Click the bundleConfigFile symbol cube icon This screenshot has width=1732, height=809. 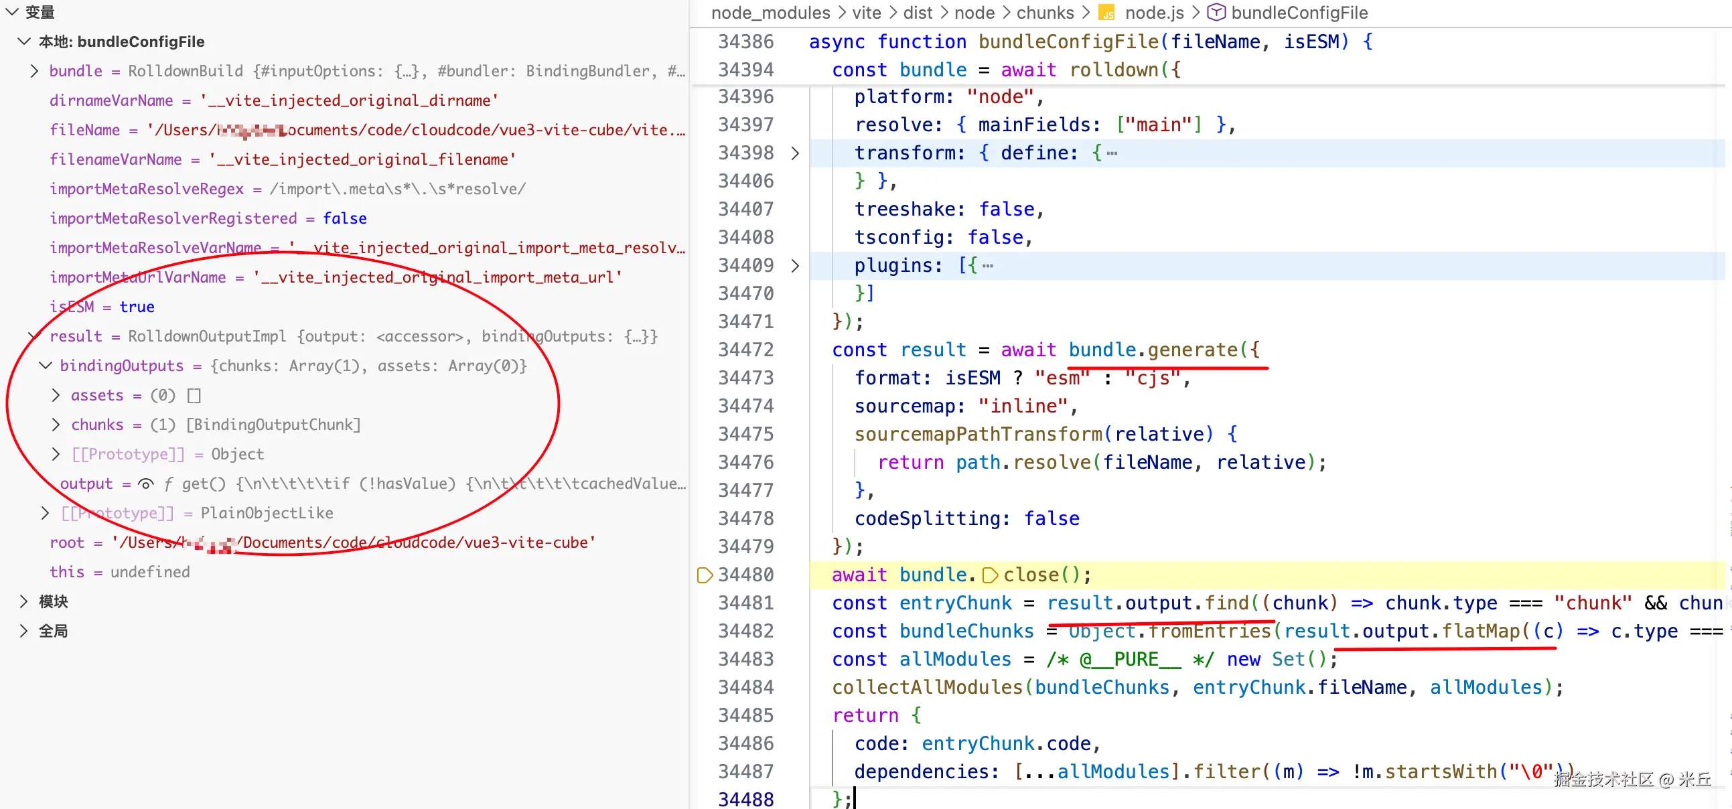[x=1216, y=13]
